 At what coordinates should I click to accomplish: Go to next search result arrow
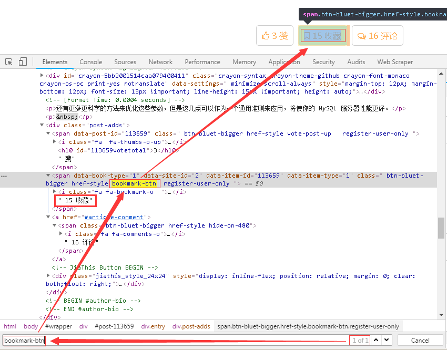tap(387, 340)
